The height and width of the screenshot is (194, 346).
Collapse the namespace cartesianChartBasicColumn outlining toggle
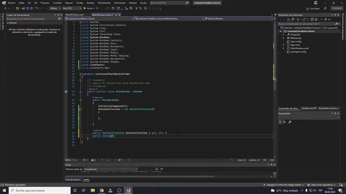(81, 74)
